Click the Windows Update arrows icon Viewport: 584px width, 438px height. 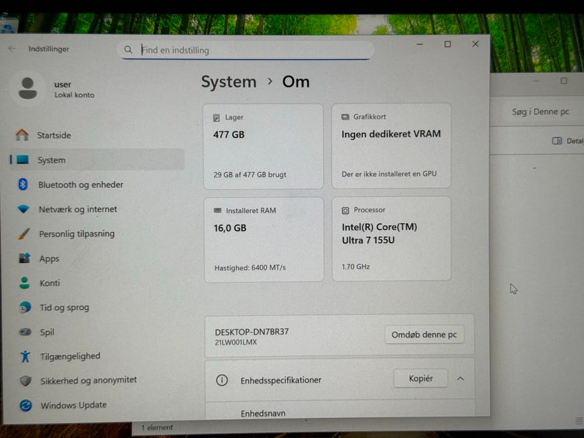[x=26, y=405]
